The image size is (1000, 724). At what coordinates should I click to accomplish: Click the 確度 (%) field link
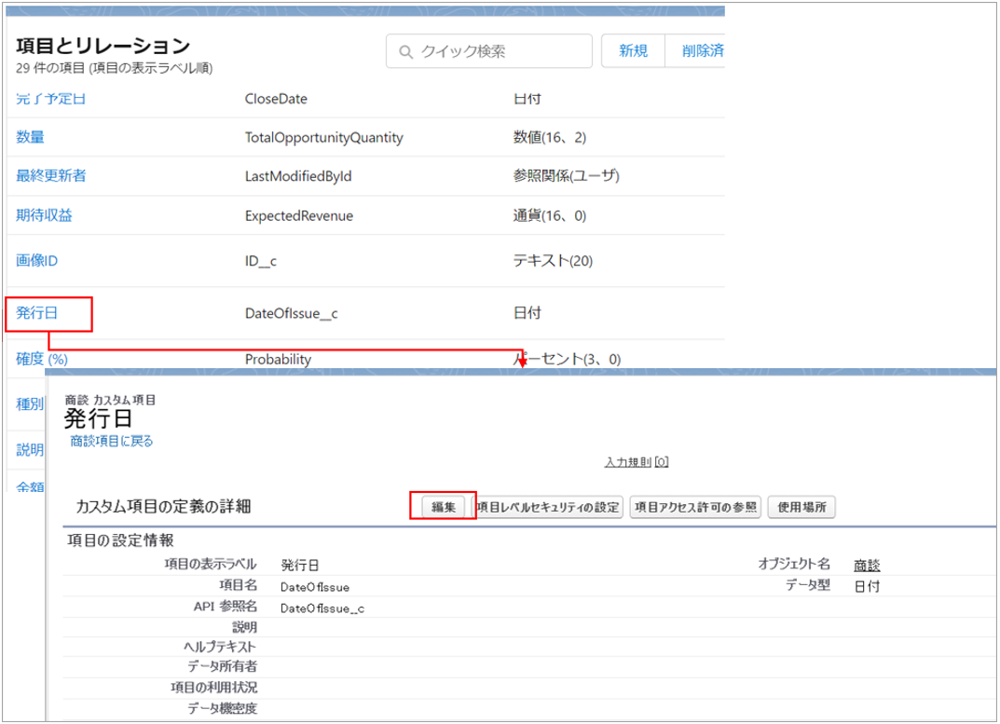[42, 359]
